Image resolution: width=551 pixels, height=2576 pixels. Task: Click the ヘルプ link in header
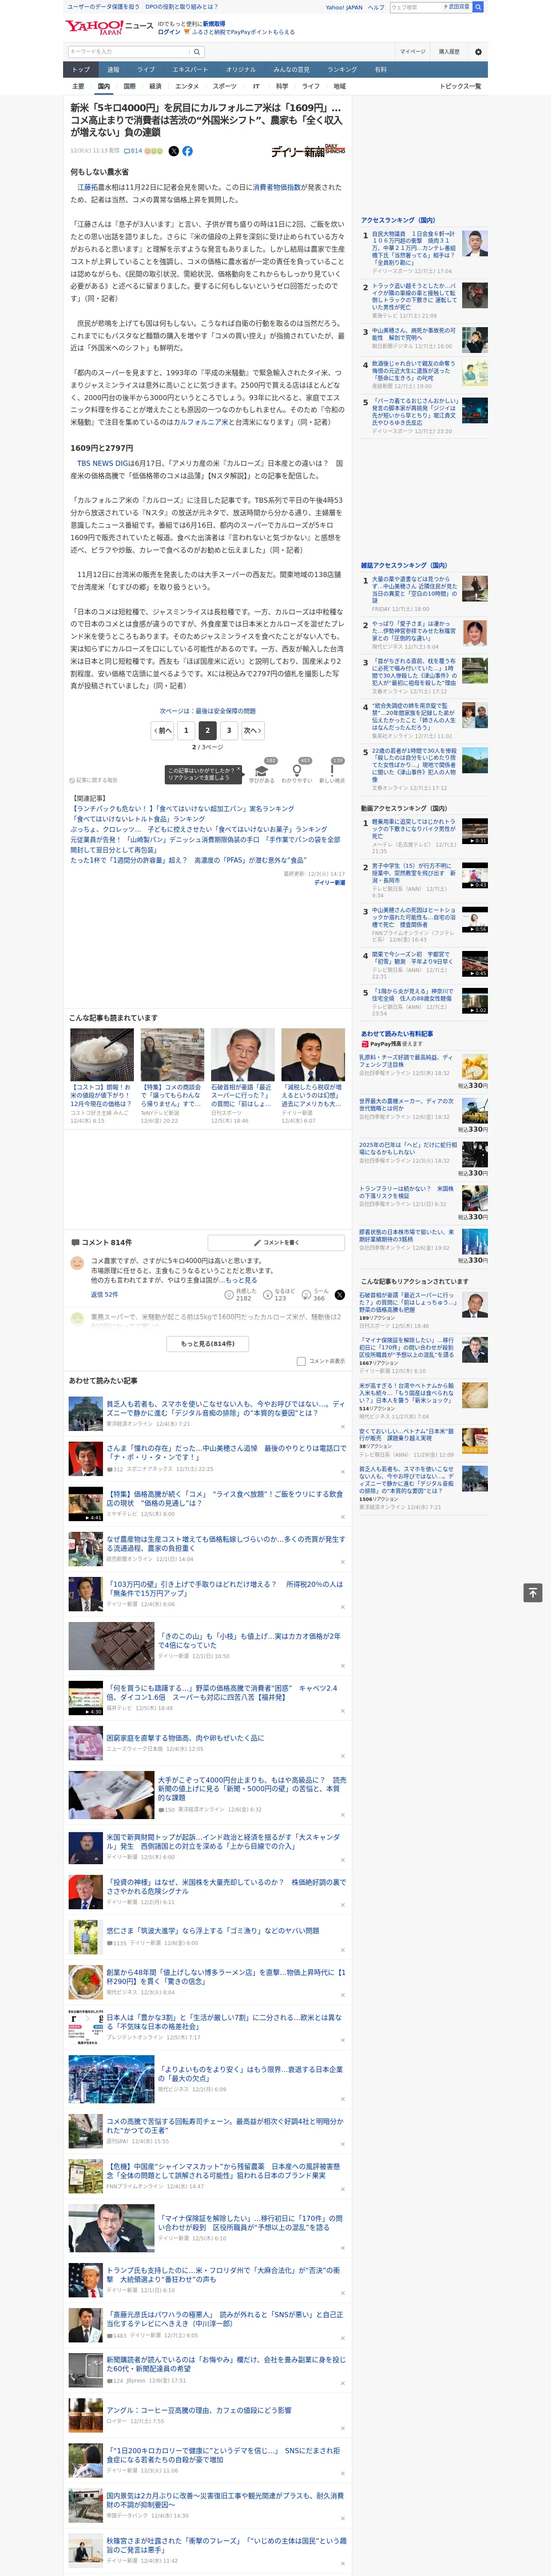pyautogui.click(x=376, y=7)
